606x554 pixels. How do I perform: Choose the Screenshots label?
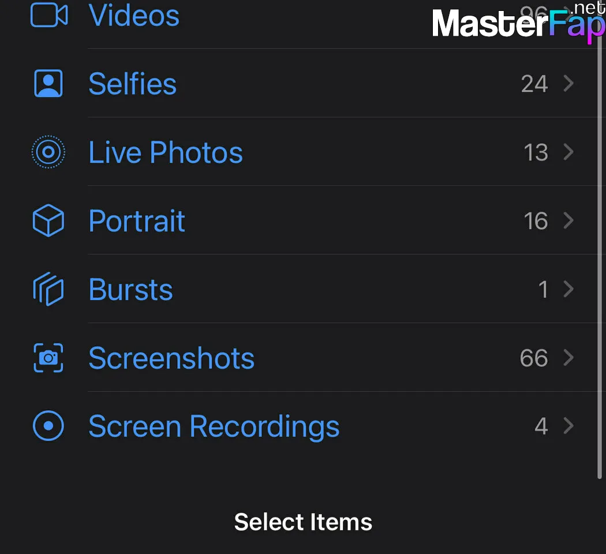[171, 358]
